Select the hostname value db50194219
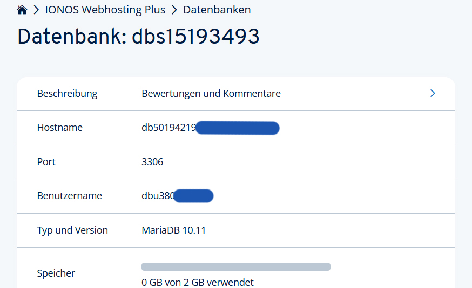This screenshot has width=472, height=288. [168, 128]
